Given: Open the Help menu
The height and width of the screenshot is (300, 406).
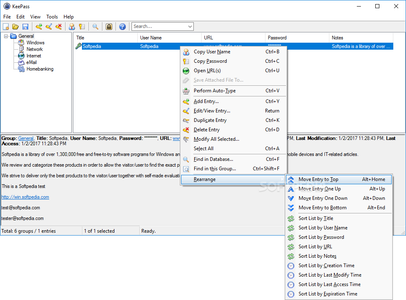Looking at the screenshot, I should pyautogui.click(x=68, y=16).
